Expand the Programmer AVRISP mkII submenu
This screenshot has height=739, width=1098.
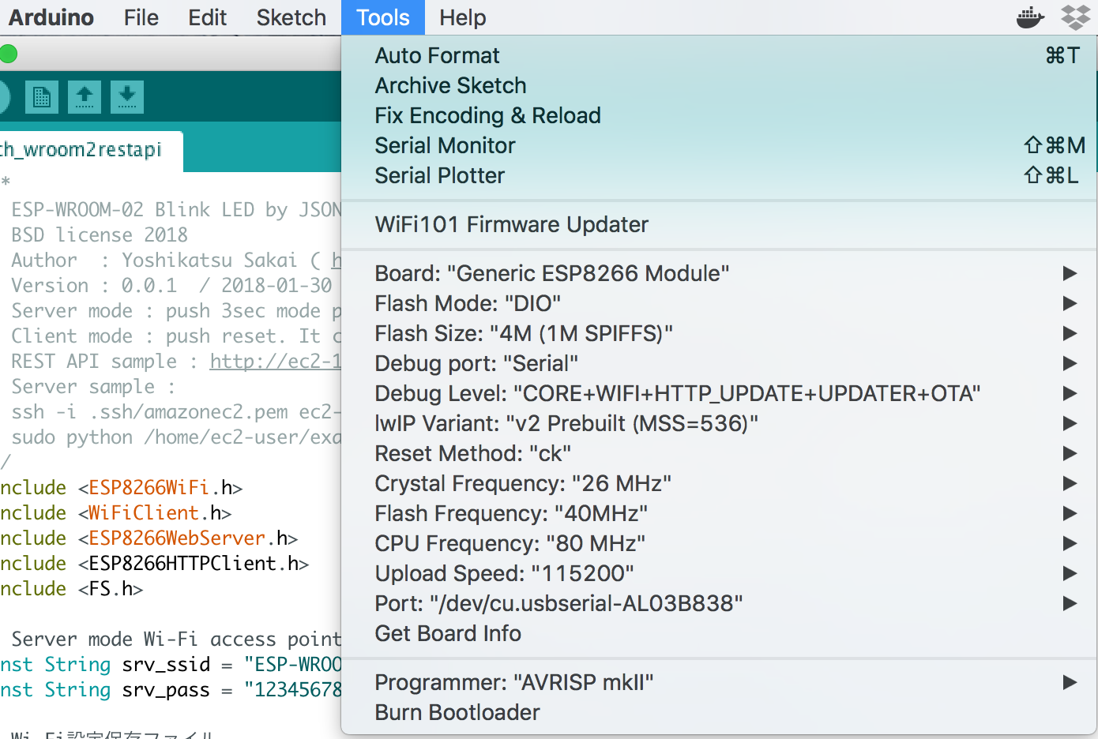click(x=719, y=682)
